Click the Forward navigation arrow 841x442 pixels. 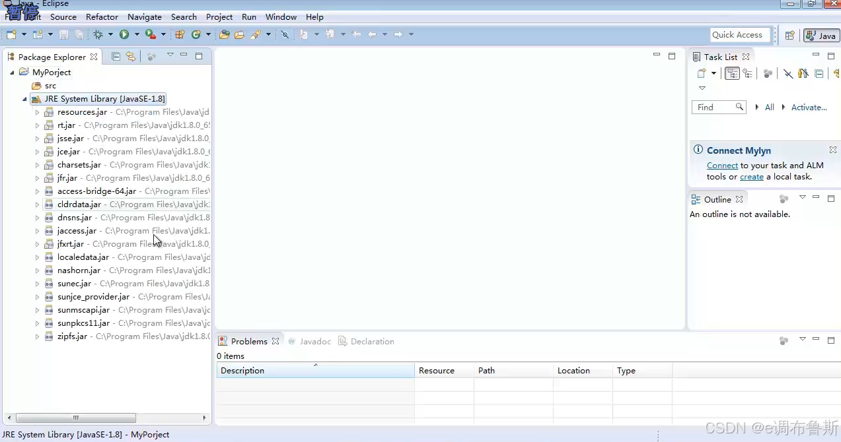tap(398, 34)
